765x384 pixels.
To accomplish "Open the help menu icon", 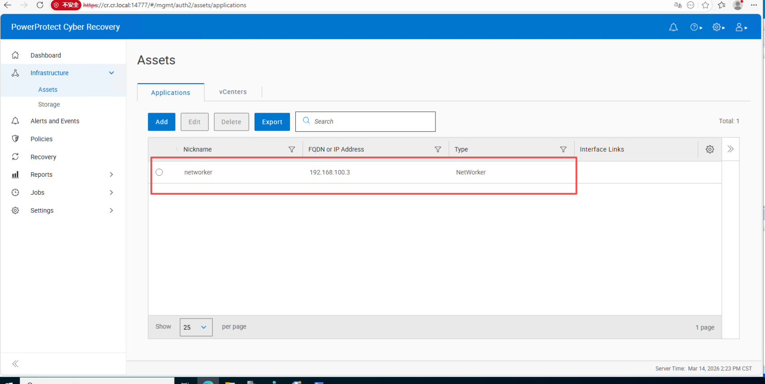I will pos(696,27).
